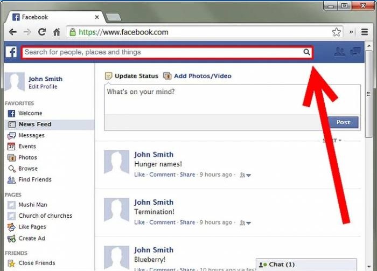Click the browser forward arrow
377x271 pixels.
pos(27,32)
